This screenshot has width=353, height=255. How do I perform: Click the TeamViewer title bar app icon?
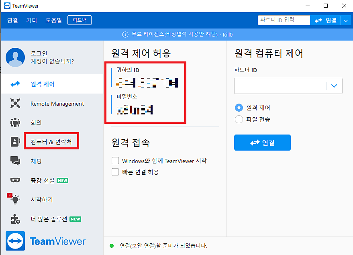click(7, 6)
